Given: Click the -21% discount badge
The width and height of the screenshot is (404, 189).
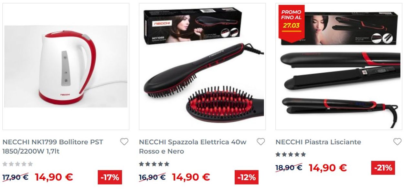Looking at the screenshot, I should coord(383,168).
